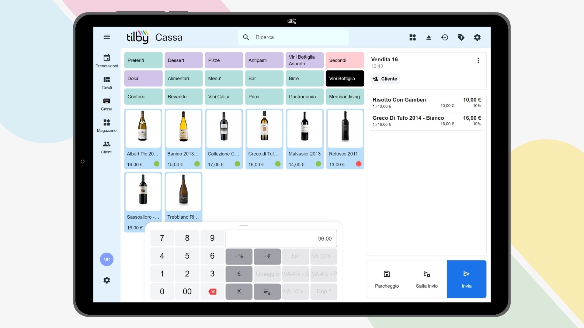584x328 pixels.
Task: Switch to the Preferiti category tab
Action: [x=143, y=60]
